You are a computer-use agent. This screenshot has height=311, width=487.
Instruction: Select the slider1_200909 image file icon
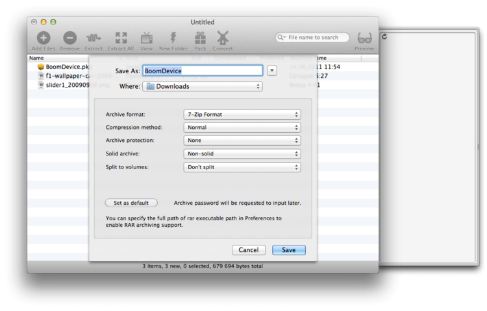pos(41,85)
